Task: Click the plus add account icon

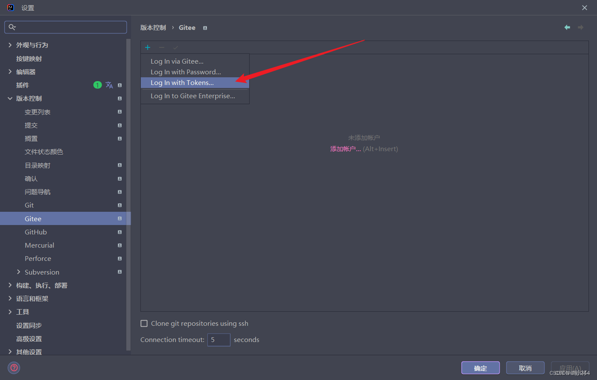Action: (x=148, y=47)
